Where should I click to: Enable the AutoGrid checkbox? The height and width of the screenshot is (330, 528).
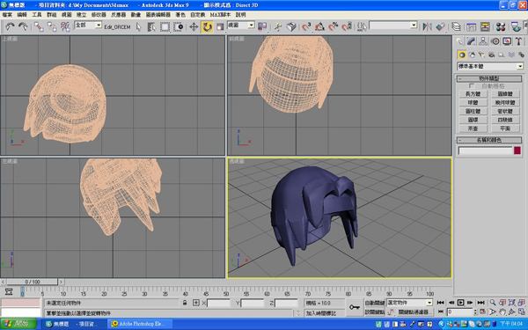472,86
